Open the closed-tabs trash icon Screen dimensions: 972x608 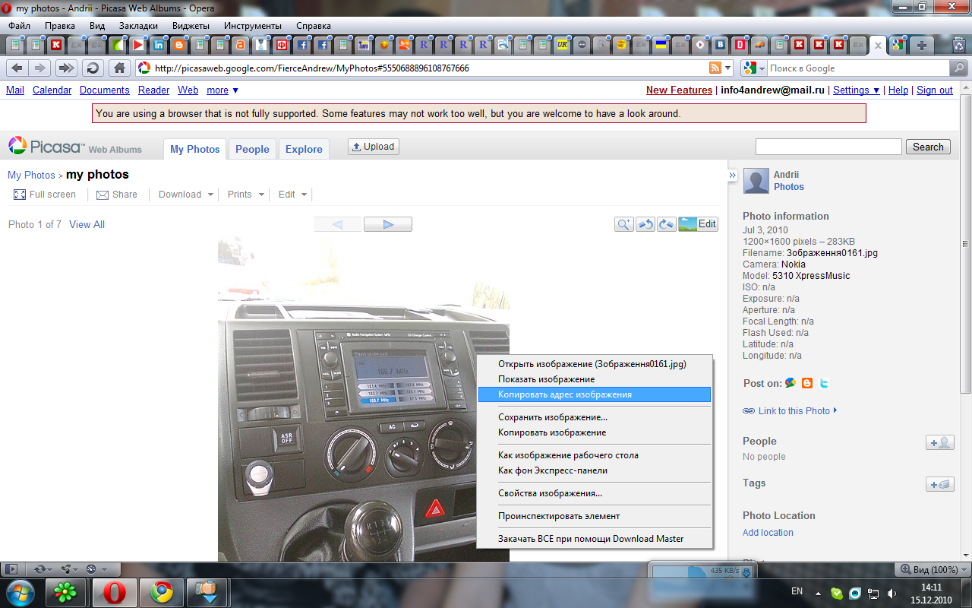pyautogui.click(x=959, y=44)
